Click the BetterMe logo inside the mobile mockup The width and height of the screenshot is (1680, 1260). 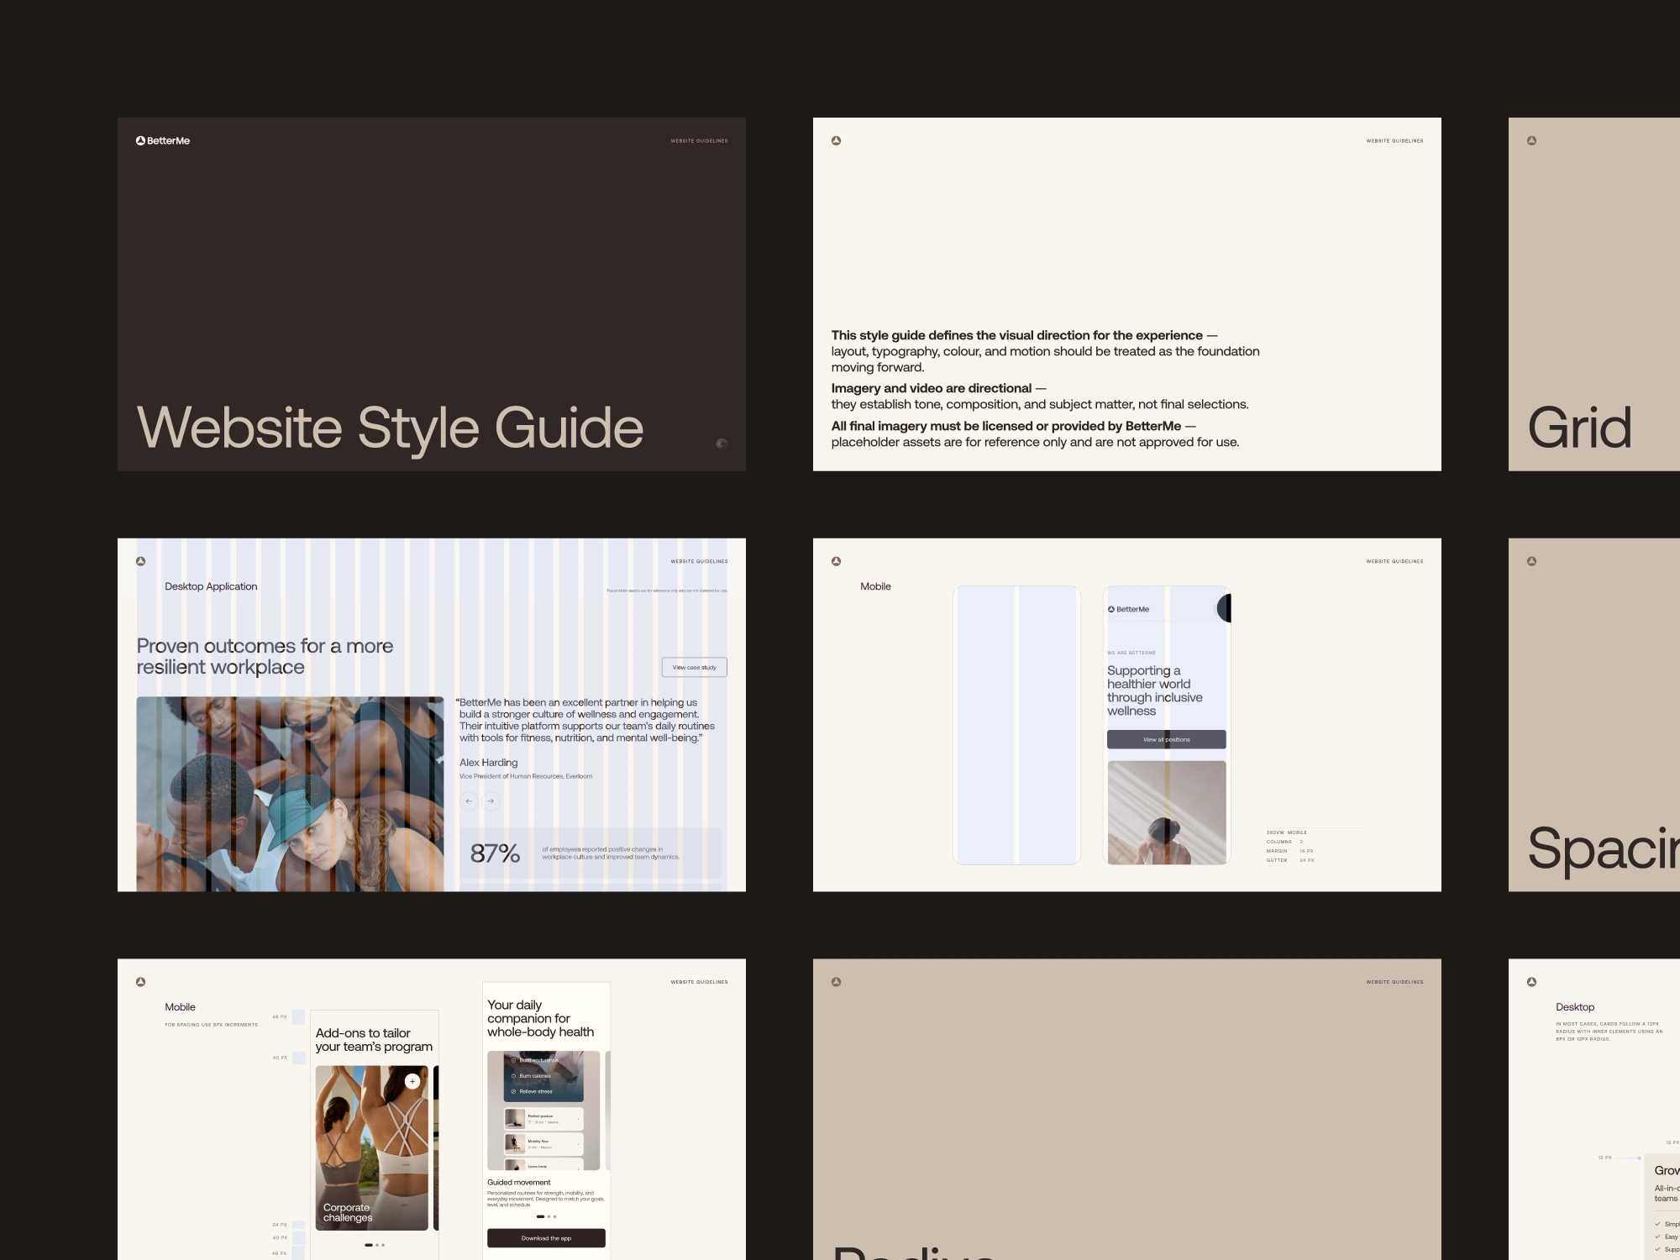coord(1128,609)
